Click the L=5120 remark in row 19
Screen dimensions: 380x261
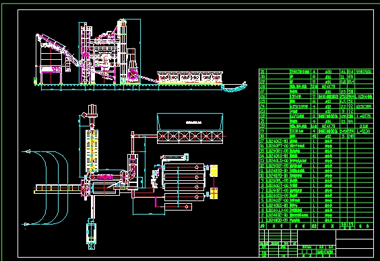pos(364,131)
